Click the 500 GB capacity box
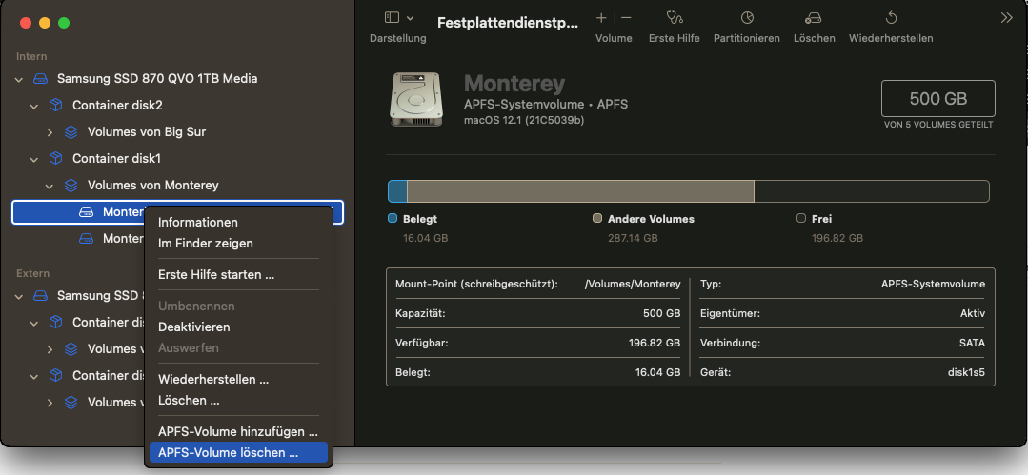This screenshot has height=475, width=1028. coord(938,98)
